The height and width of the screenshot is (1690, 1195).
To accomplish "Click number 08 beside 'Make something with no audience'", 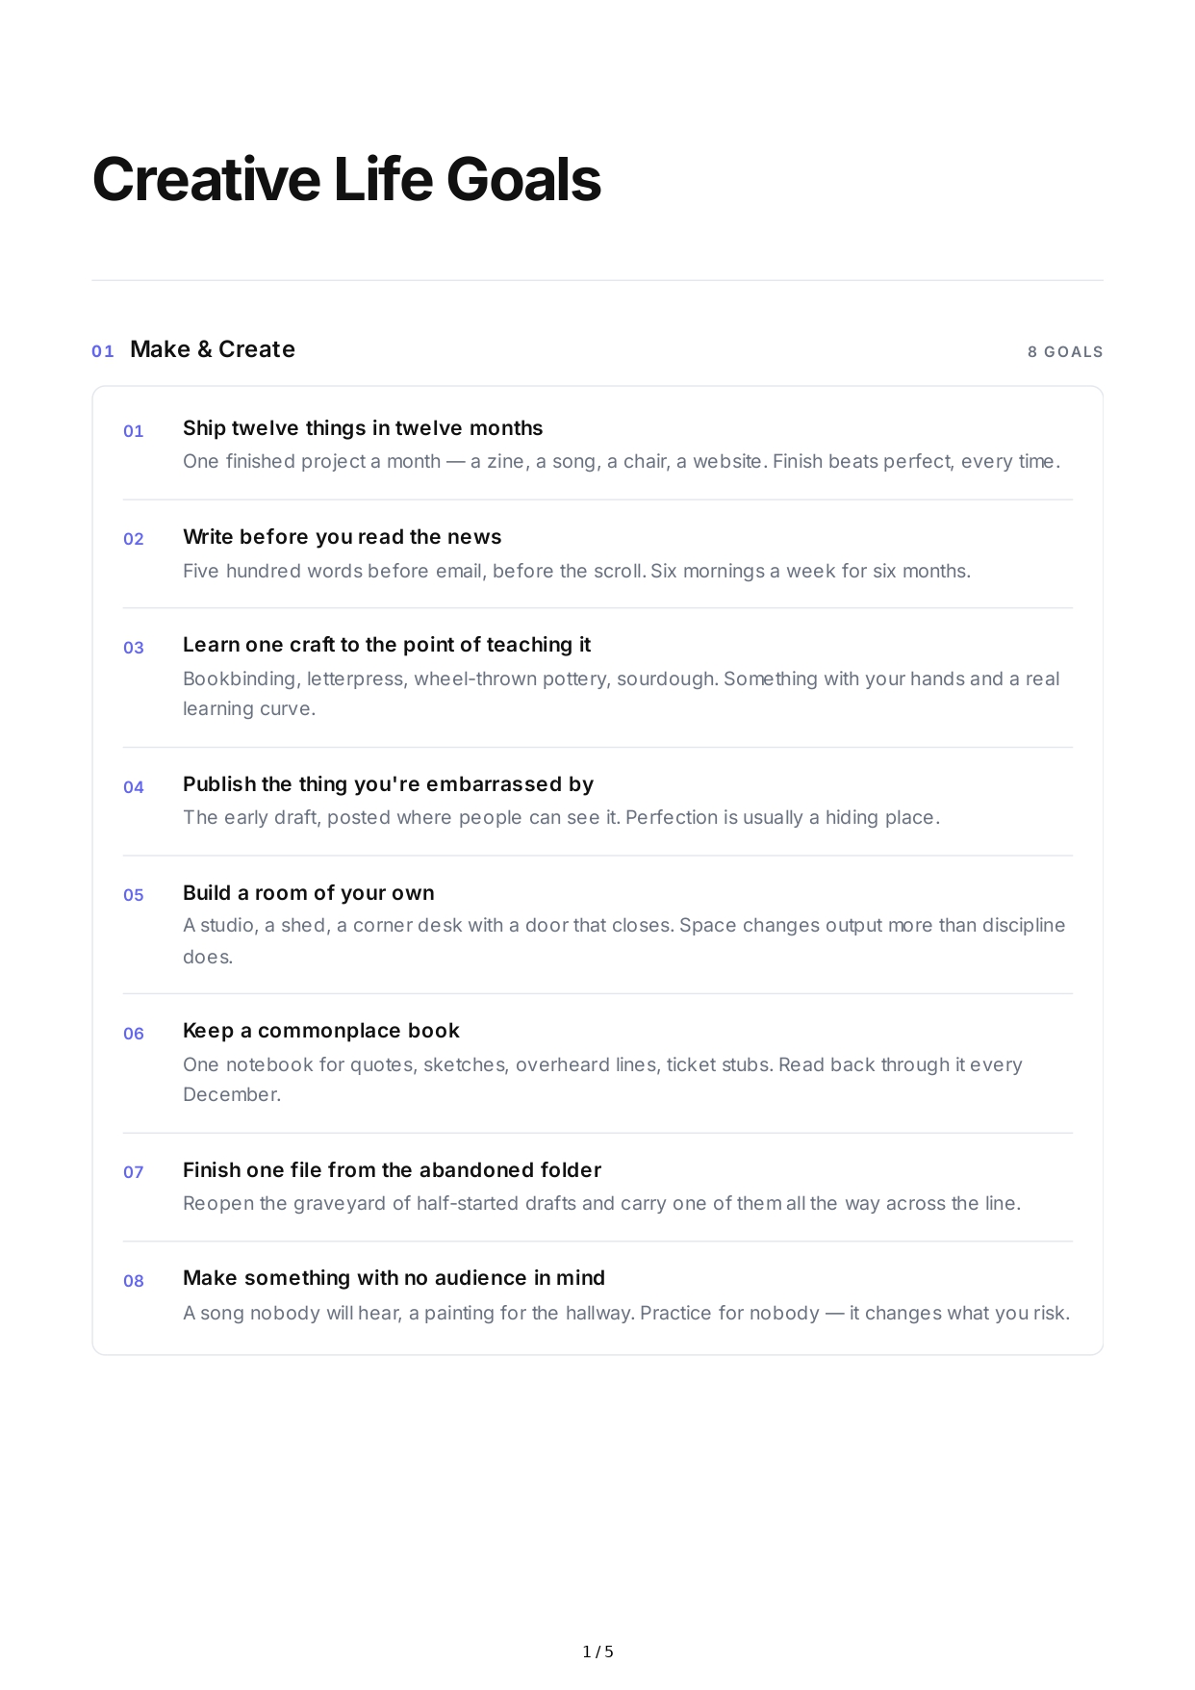I will 134,1281.
